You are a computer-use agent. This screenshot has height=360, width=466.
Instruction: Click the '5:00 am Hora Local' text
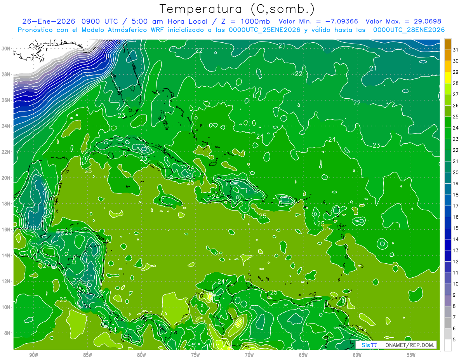click(169, 21)
